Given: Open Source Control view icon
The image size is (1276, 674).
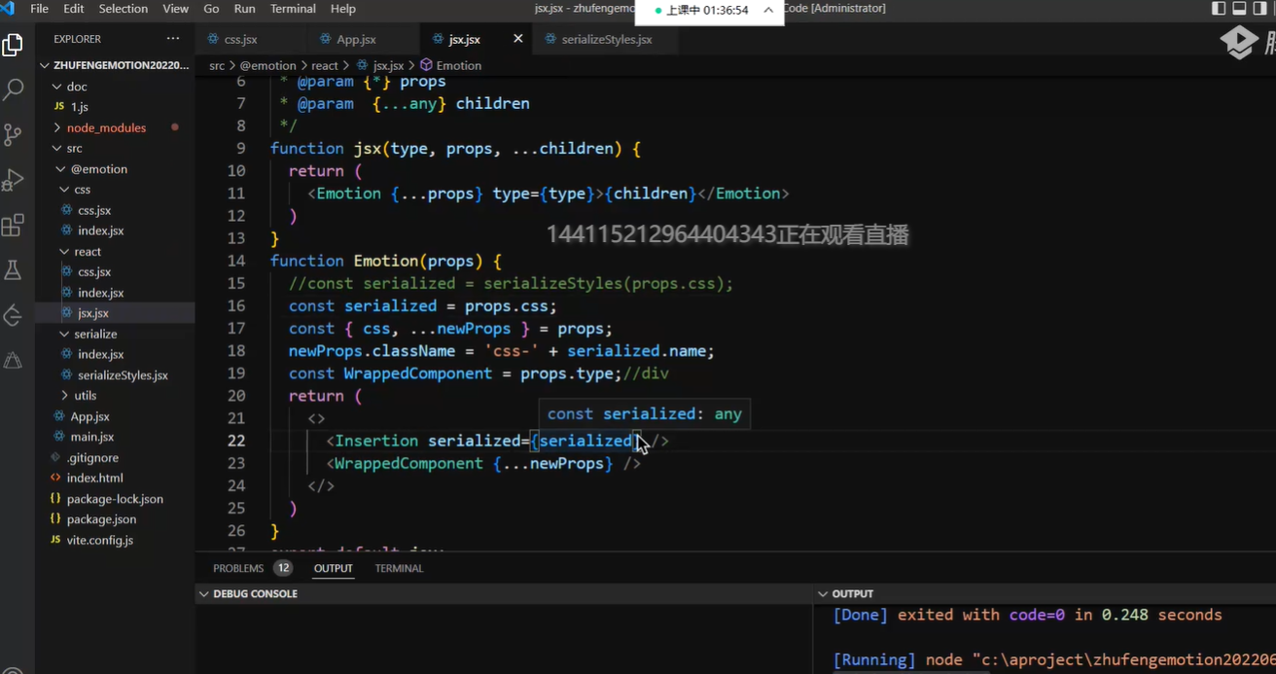Looking at the screenshot, I should tap(14, 134).
